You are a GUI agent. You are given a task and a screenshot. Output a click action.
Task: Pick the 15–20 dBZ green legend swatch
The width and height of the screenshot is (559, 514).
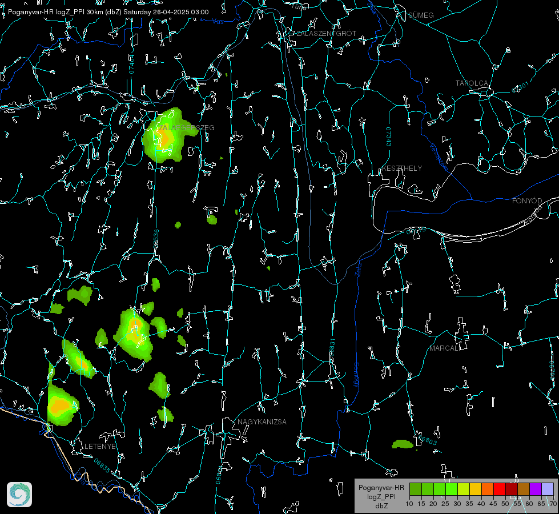click(428, 489)
